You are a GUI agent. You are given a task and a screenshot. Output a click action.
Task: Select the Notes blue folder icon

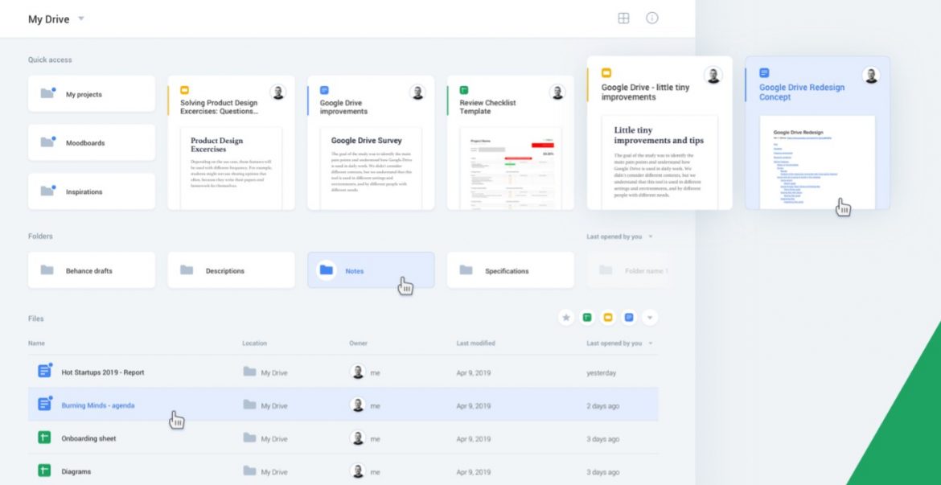click(x=327, y=270)
